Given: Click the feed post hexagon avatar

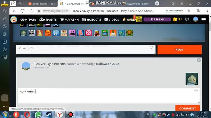Looking at the screenshot, I should [x=26, y=66].
